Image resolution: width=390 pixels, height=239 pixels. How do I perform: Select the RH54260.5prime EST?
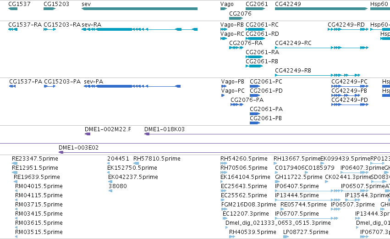(224, 164)
